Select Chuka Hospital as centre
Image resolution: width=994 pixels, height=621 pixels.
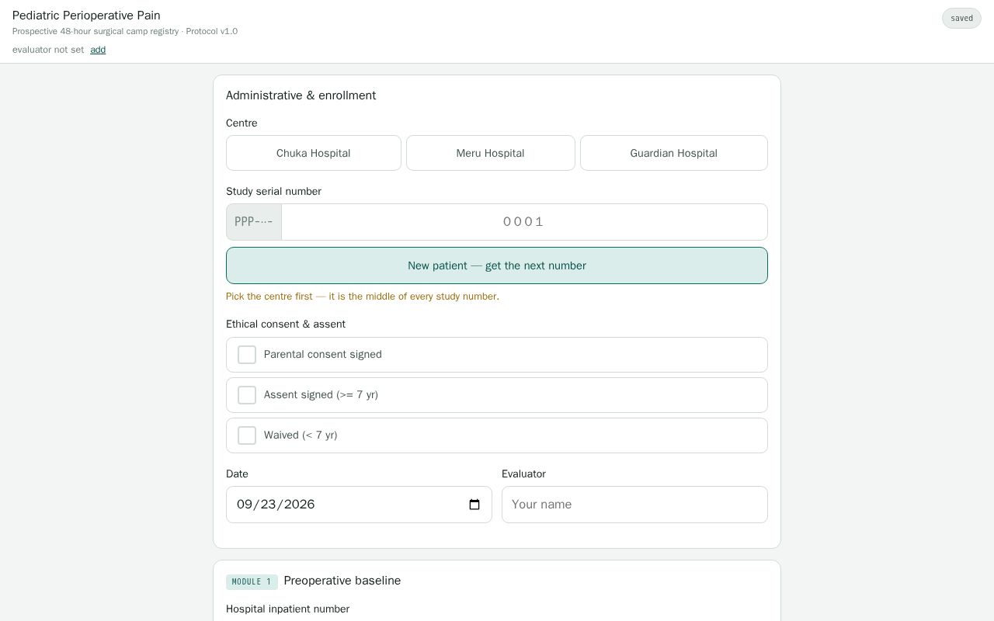coord(314,153)
